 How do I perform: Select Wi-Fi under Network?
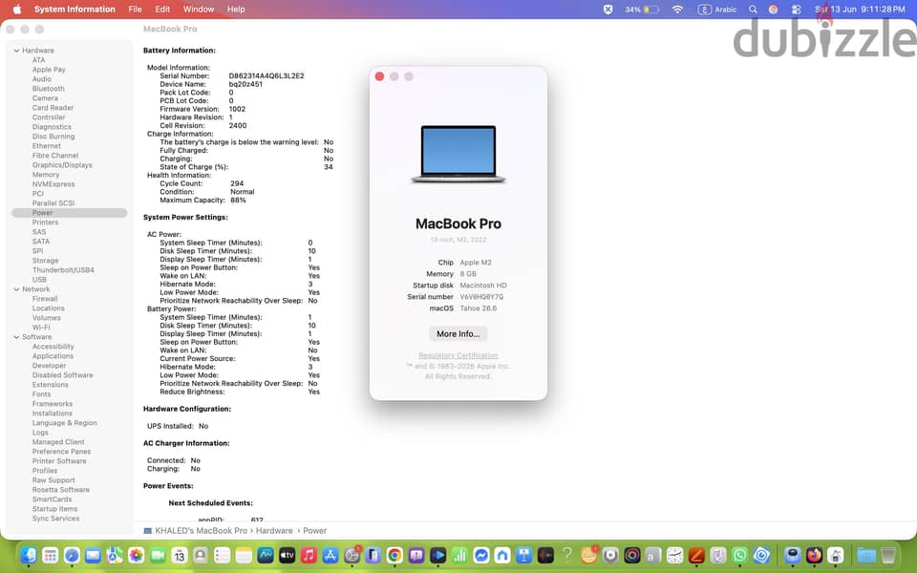(x=41, y=328)
